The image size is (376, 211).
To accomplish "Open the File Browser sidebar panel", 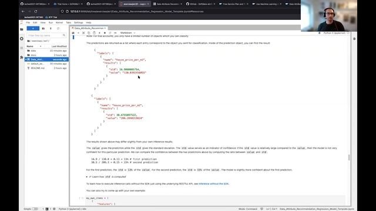I will click(22, 29).
